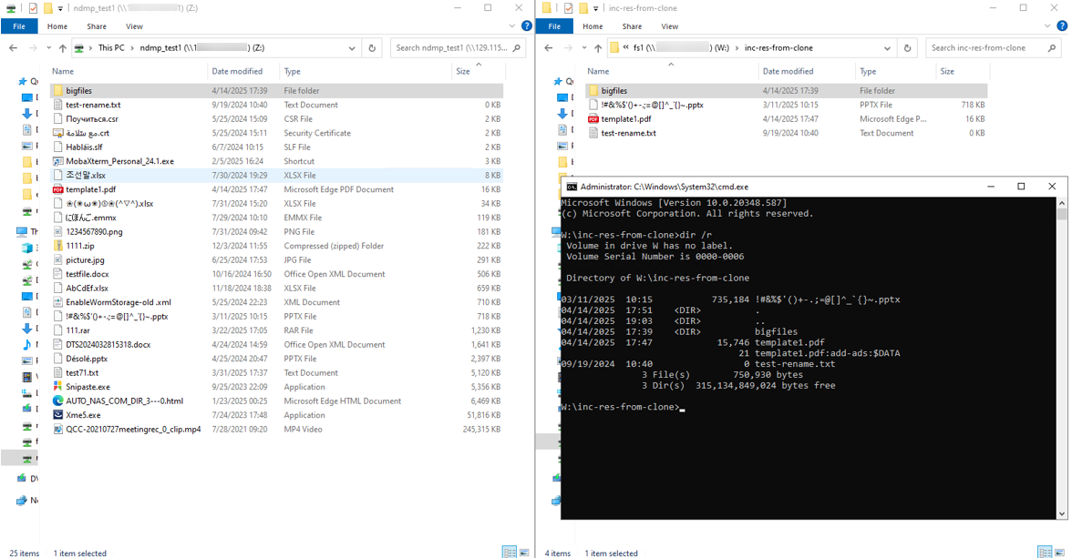
Task: Open Share tab in left Explorer
Action: tap(97, 26)
